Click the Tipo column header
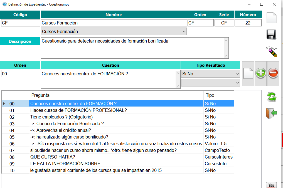Viewport: 283px width, 188px height. click(x=219, y=95)
